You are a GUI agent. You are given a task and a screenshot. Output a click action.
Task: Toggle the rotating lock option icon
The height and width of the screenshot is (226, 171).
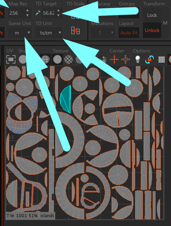pyautogui.click(x=149, y=59)
